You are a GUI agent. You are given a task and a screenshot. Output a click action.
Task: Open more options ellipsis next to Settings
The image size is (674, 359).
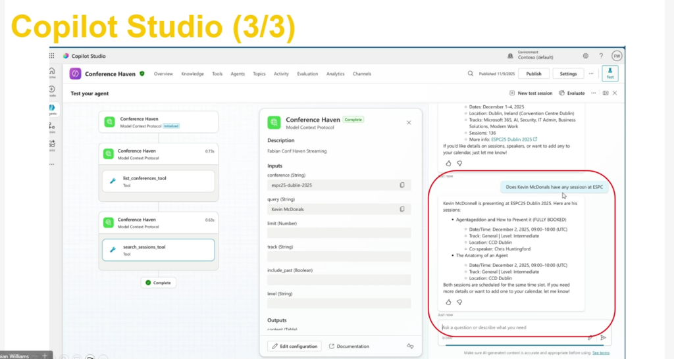[x=591, y=74]
